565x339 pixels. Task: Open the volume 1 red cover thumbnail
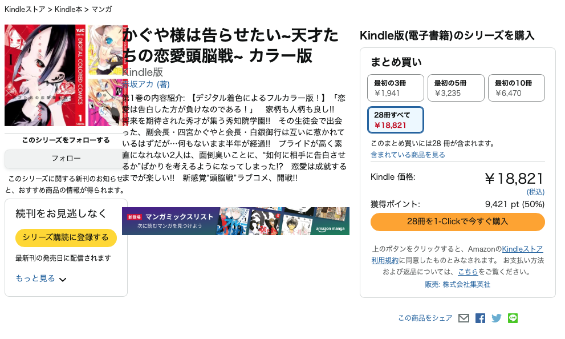[45, 75]
